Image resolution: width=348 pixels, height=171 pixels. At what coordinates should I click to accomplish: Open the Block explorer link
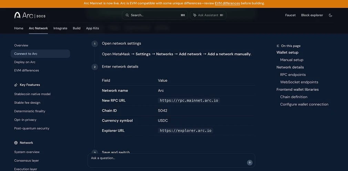point(312,15)
